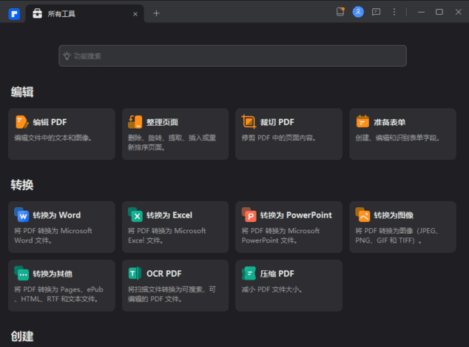469x347 pixels.
Task: Open the user account avatar
Action: click(x=358, y=12)
